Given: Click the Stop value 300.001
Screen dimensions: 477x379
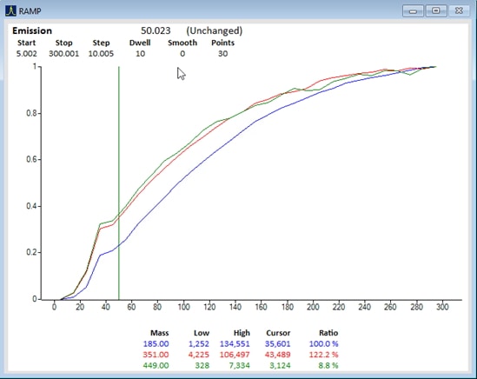Looking at the screenshot, I should (x=63, y=54).
